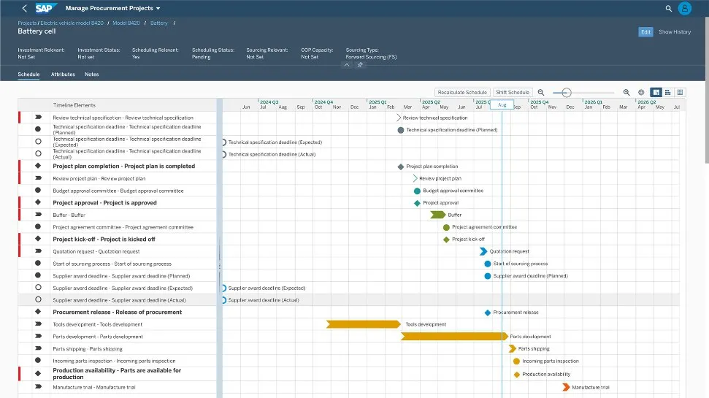Click the Tools development bar in chart
This screenshot has height=398, width=709.
click(364, 324)
